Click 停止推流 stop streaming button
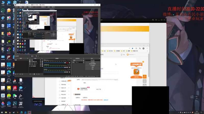The width and height of the screenshot is (204, 114). (x=93, y=60)
